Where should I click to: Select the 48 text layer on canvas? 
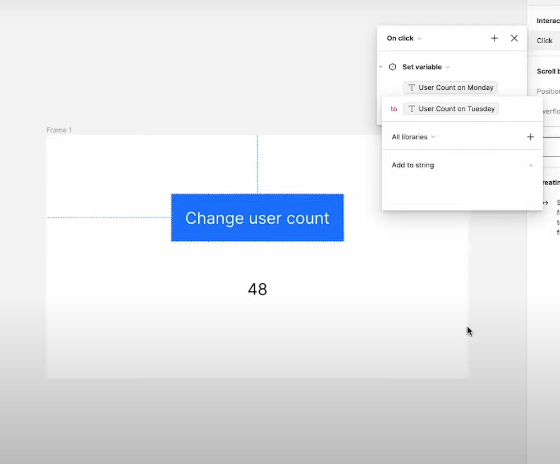[258, 290]
